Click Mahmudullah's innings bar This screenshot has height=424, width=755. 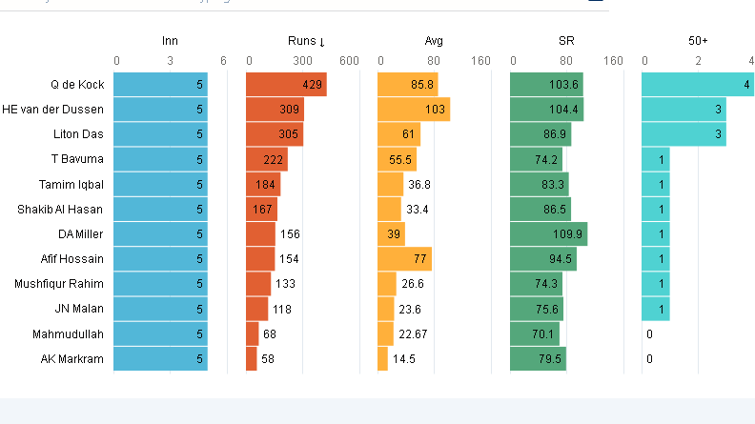[160, 333]
